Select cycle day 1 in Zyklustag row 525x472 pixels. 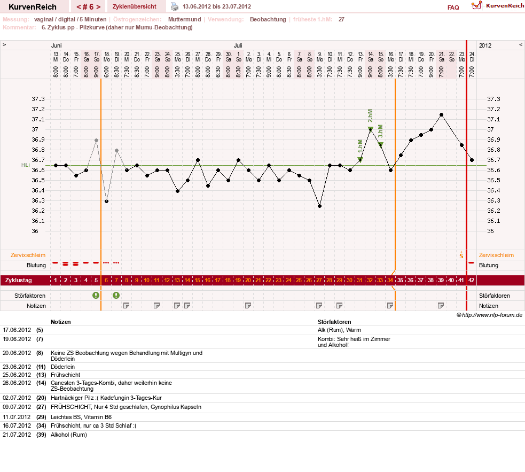[56, 280]
